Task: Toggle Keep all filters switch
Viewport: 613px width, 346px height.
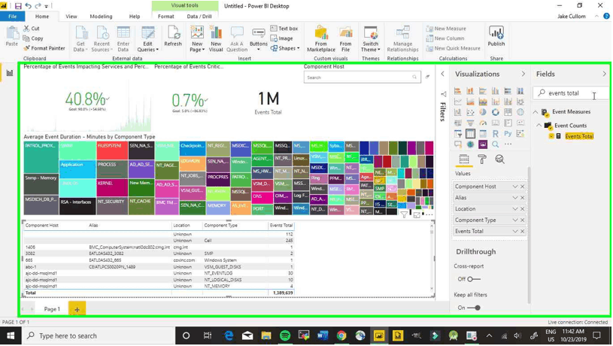Action: tap(473, 308)
